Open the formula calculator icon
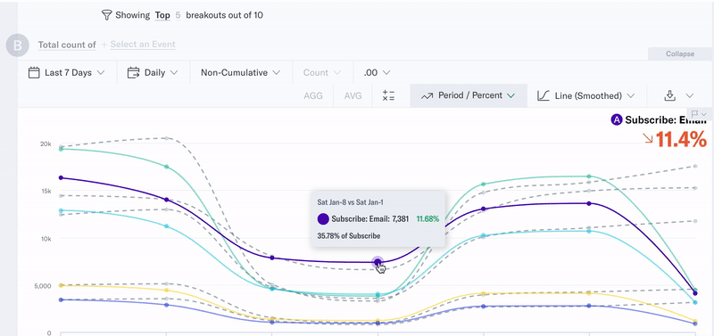The height and width of the screenshot is (336, 714). [x=388, y=96]
